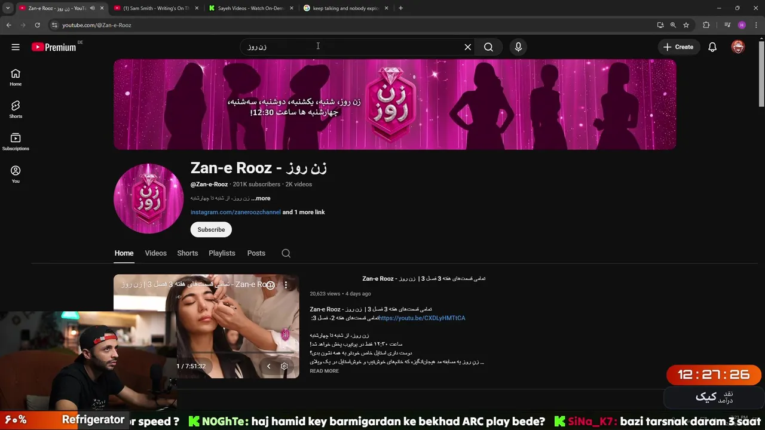Screen dimensions: 765x430
Task: Open the instagram.com/zaneroozchannel link
Action: pos(235,212)
